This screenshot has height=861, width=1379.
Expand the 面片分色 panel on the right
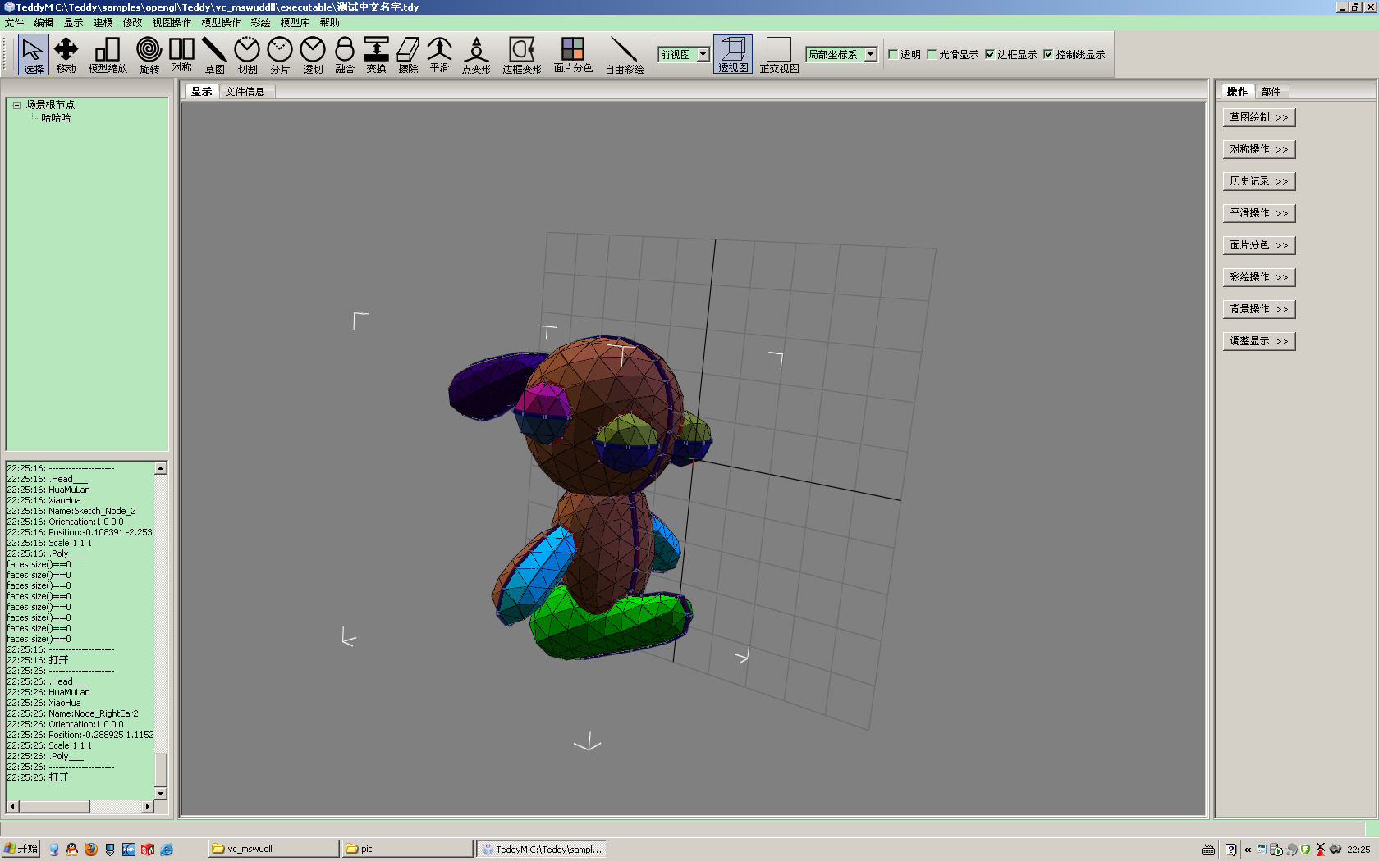(1259, 245)
